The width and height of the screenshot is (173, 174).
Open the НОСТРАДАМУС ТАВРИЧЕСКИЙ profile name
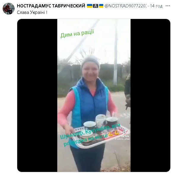tap(51, 6)
